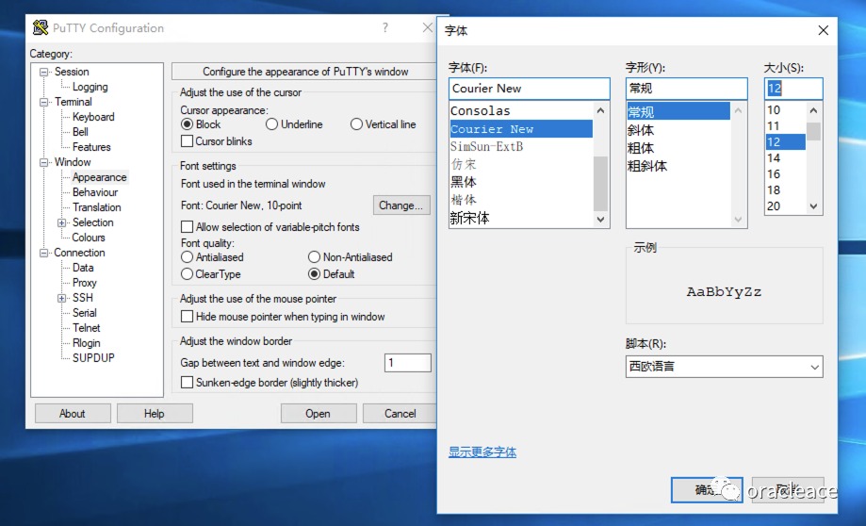Select Consolas in font list

pos(521,110)
